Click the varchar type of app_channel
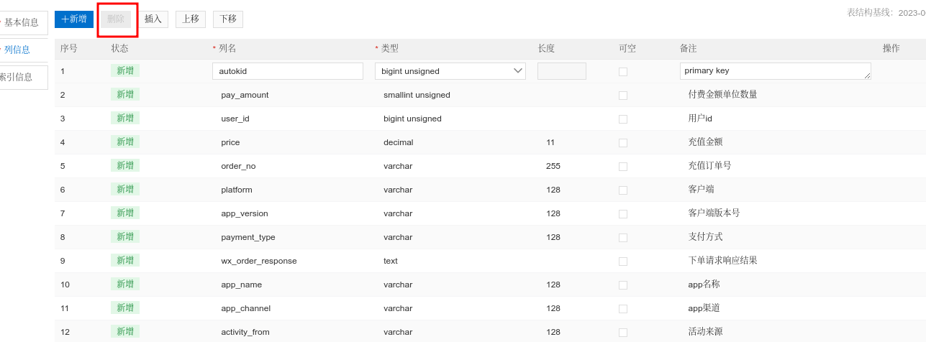 point(398,308)
